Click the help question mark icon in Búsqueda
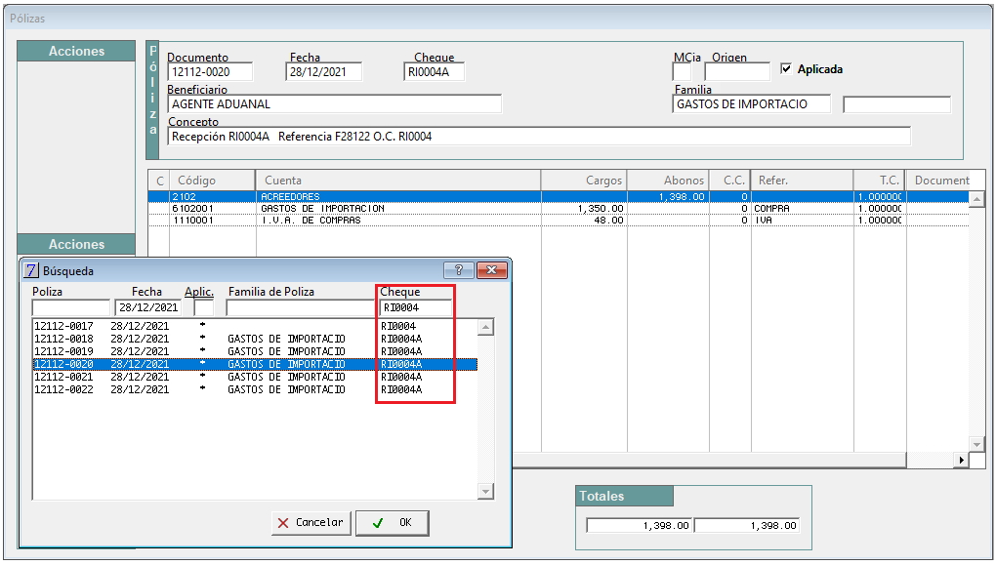Viewport: 996px width, 565px height. pyautogui.click(x=459, y=269)
